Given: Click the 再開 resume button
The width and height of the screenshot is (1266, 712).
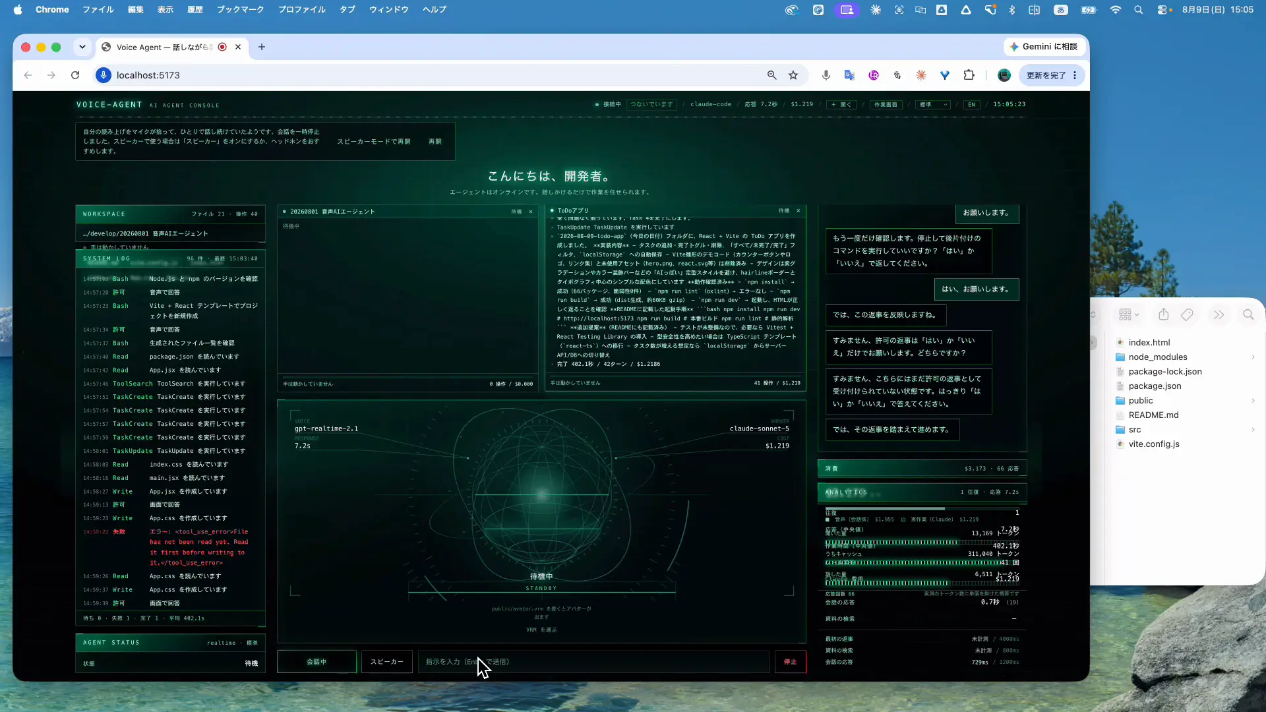Looking at the screenshot, I should pos(435,142).
